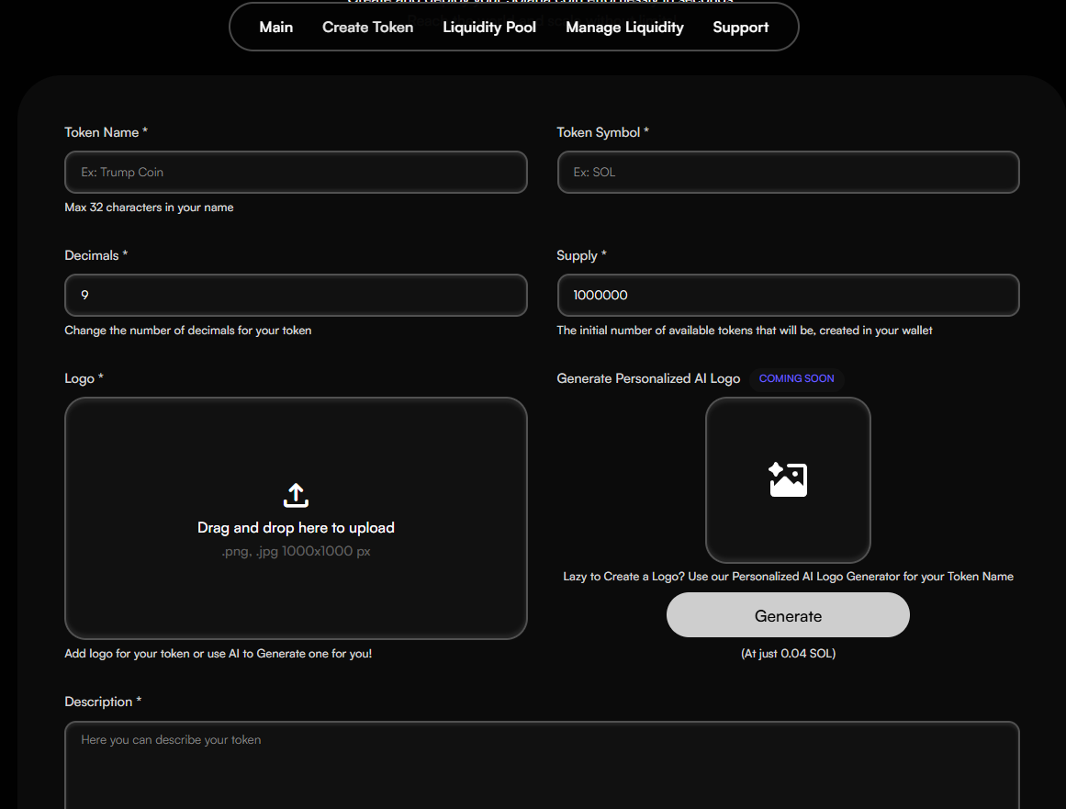Viewport: 1066px width, 809px height.
Task: Open the Support tab
Action: point(740,28)
